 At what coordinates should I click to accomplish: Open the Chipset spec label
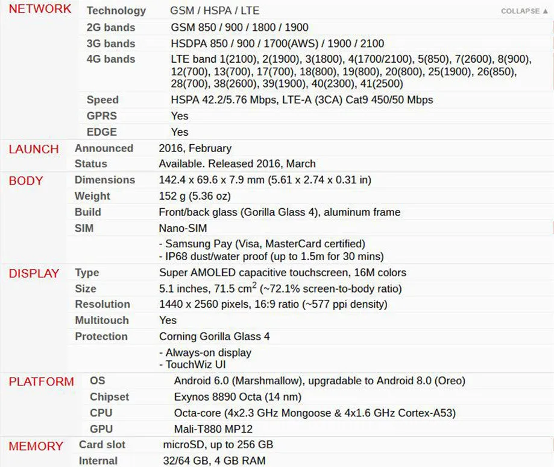(x=110, y=396)
